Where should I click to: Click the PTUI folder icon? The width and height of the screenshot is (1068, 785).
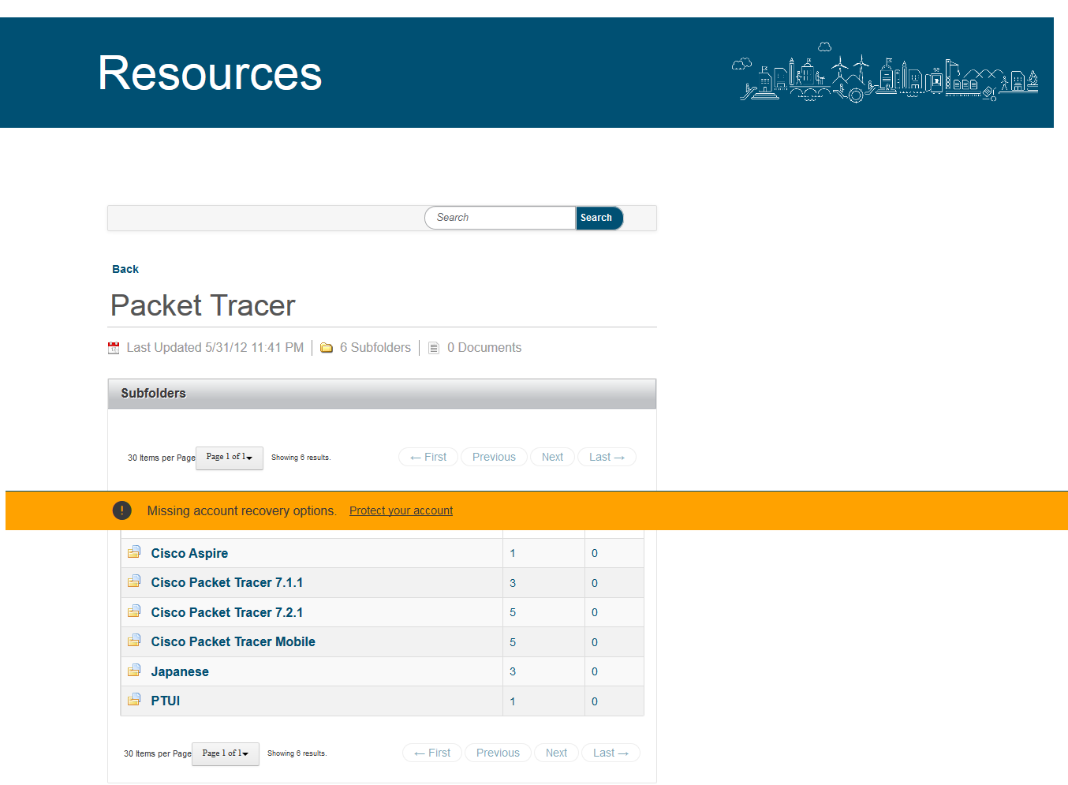(134, 700)
